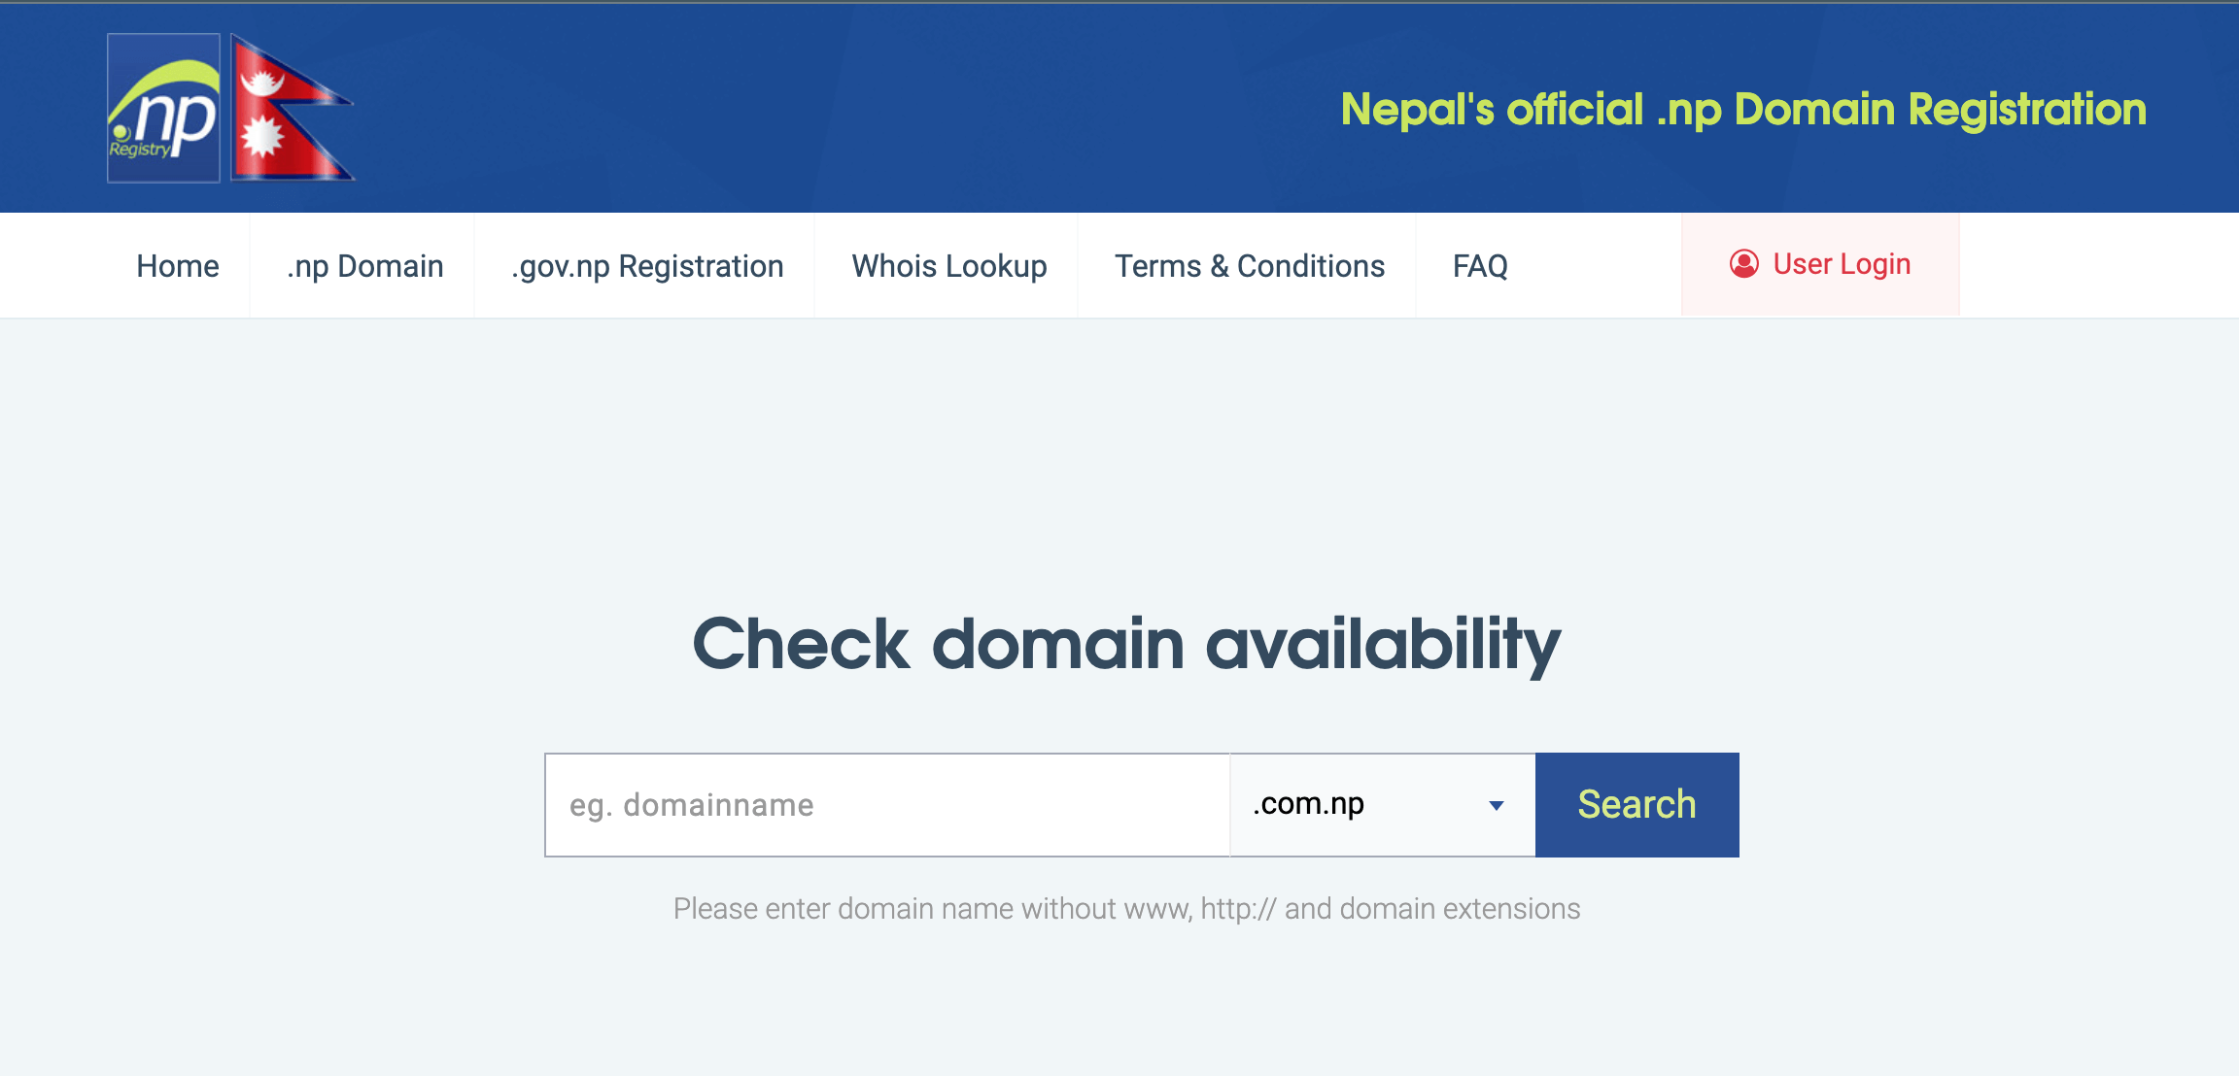
Task: Open the FAQ menu item
Action: [1481, 264]
